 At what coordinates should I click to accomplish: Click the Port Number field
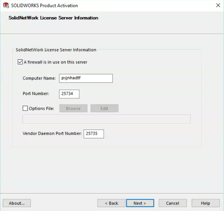pos(69,94)
